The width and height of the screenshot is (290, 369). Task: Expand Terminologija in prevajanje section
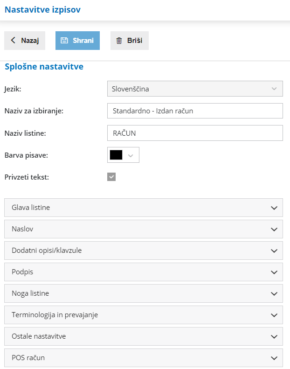[x=144, y=315]
